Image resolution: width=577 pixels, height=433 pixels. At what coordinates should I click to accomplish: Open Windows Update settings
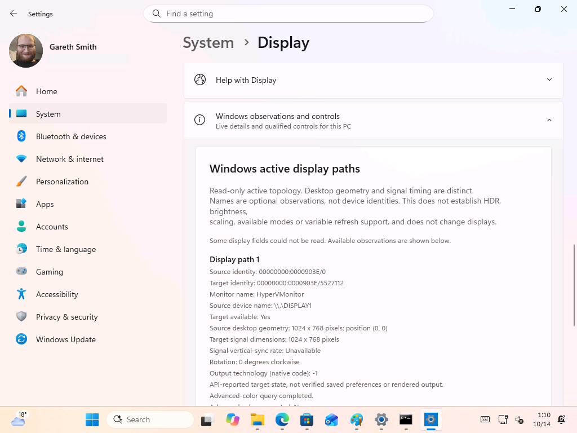pos(87,339)
